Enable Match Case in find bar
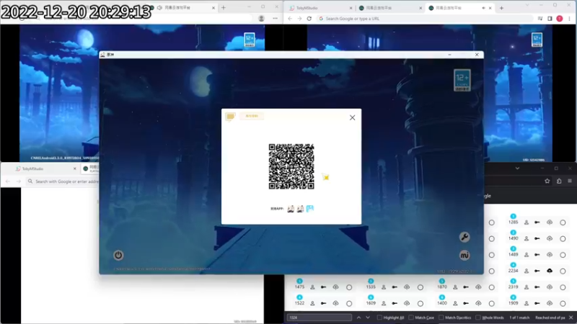The width and height of the screenshot is (577, 324). 411,318
